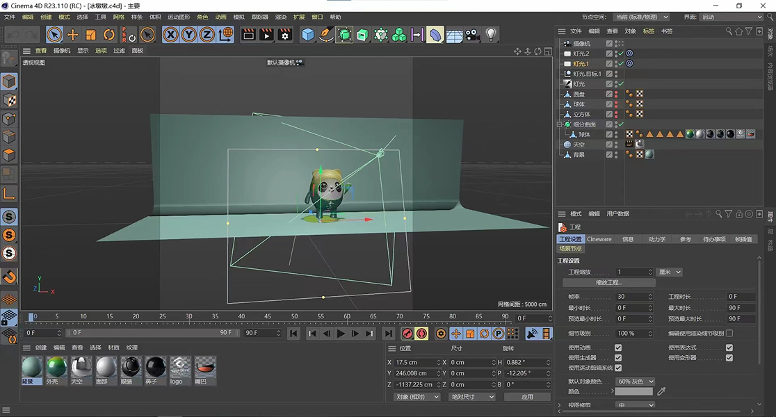Viewport: 776px width, 417px height.
Task: Expand the 视图修剪 section arrow
Action: 560,404
